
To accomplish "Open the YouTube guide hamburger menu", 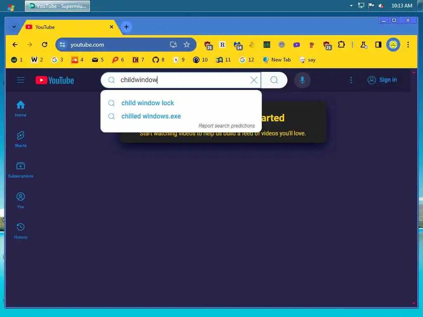I will (21, 80).
